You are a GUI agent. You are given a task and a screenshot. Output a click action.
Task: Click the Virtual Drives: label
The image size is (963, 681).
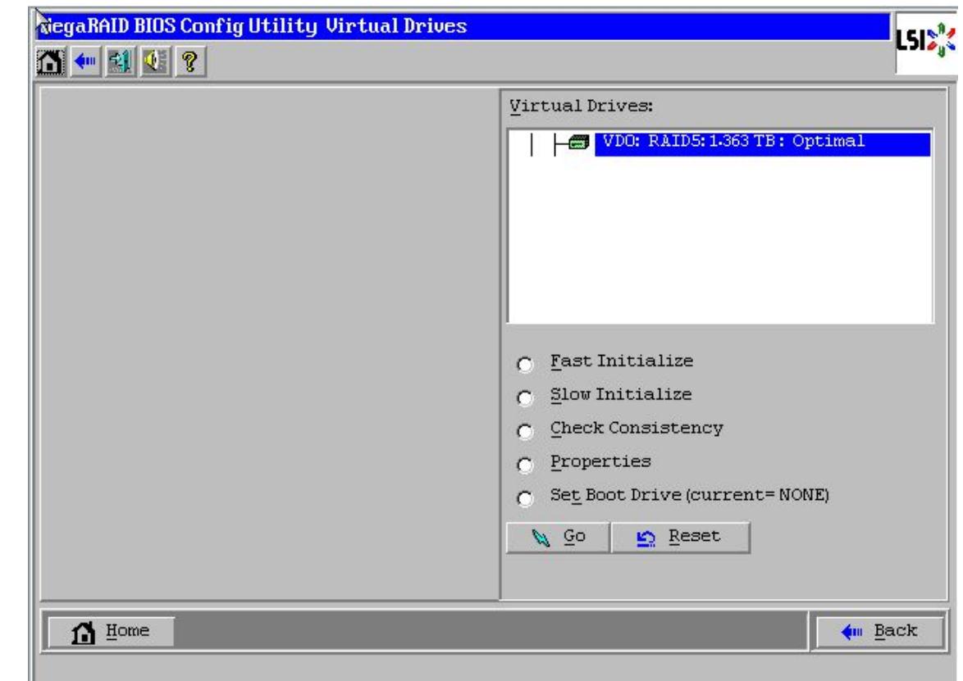click(x=581, y=107)
